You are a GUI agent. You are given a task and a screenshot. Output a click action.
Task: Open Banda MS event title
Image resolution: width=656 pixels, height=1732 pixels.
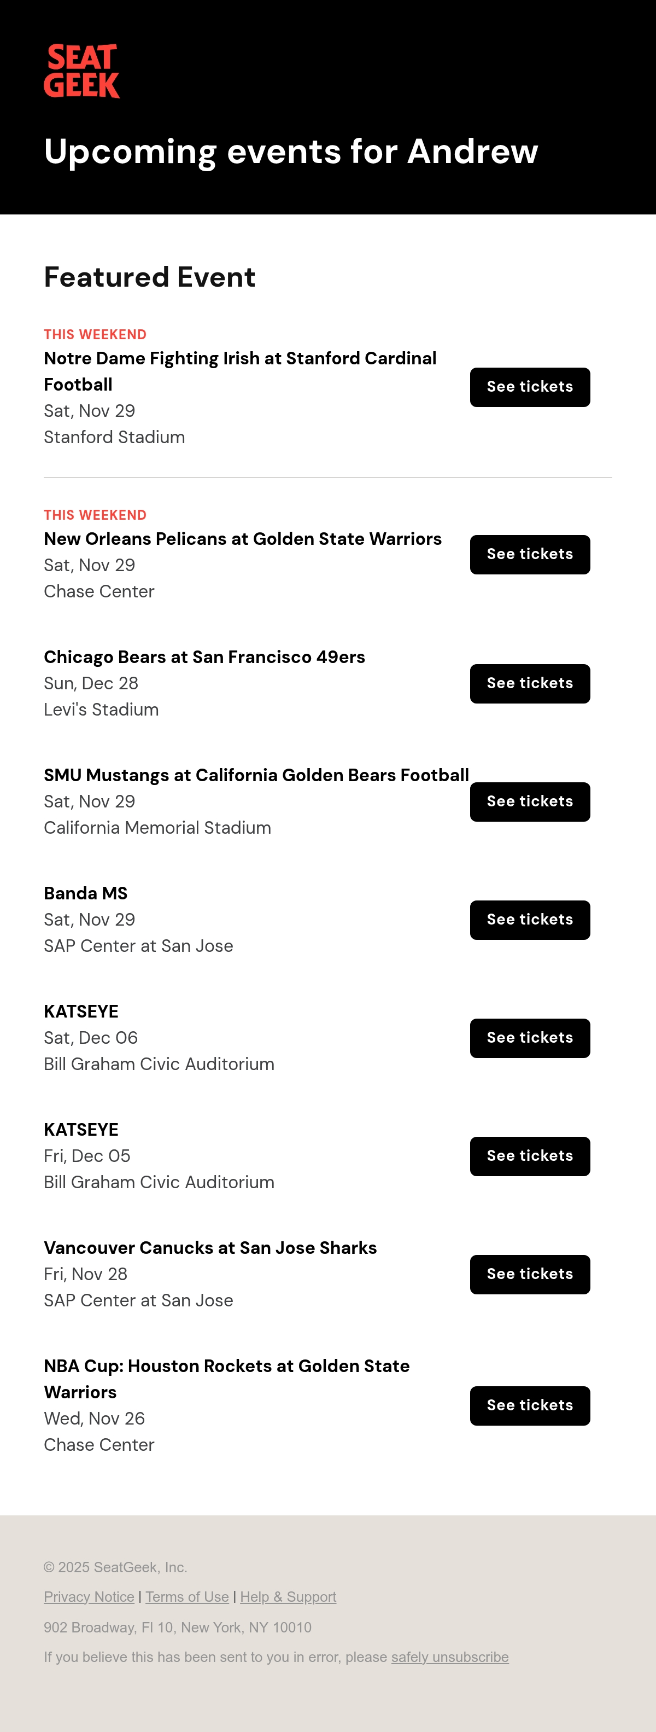tap(85, 893)
